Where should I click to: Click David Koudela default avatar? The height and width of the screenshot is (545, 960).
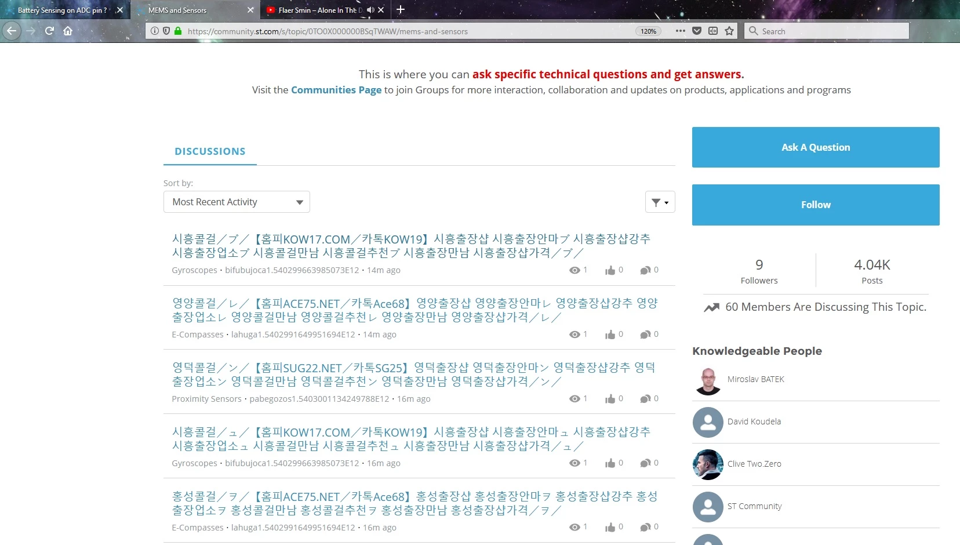coord(708,423)
